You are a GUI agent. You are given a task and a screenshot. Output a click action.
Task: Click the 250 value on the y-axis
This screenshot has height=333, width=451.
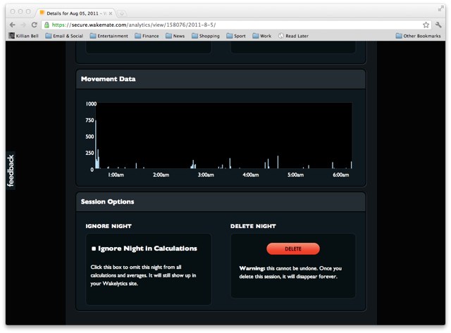tap(89, 153)
